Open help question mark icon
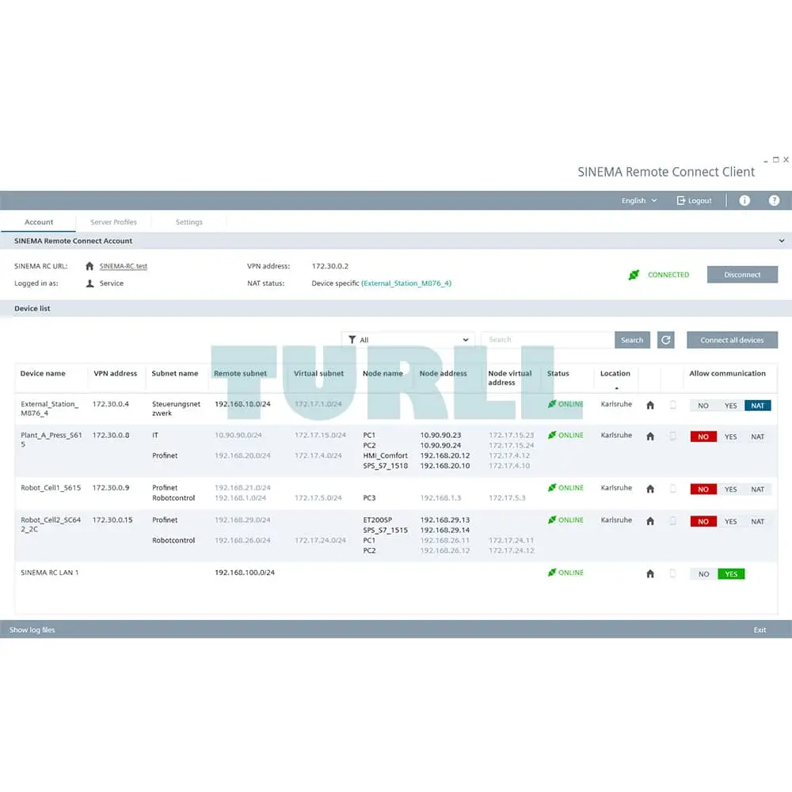Screen dimensions: 792x792 773,200
